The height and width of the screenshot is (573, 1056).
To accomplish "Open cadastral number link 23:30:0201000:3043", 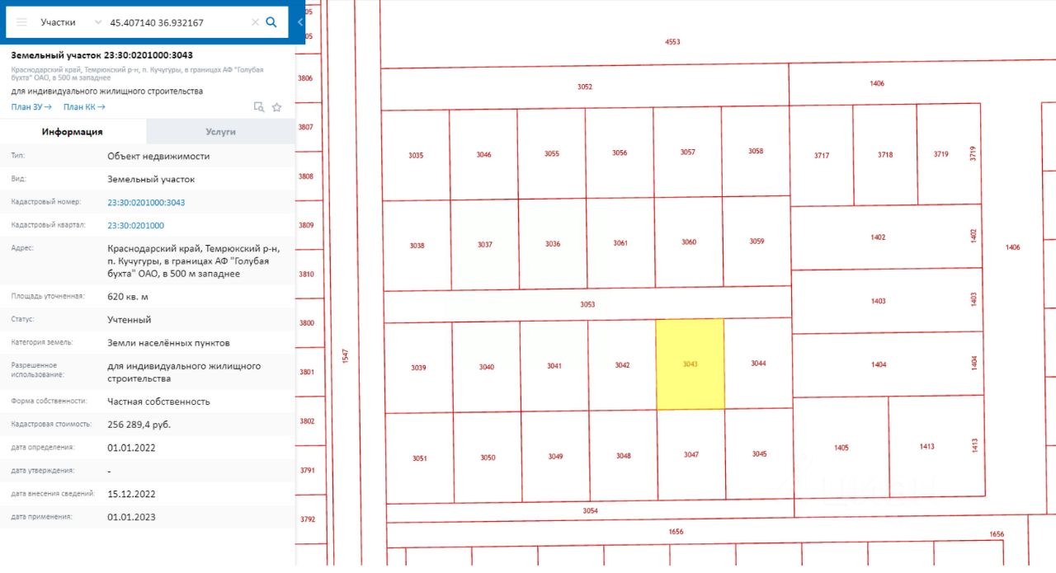I will pyautogui.click(x=146, y=202).
